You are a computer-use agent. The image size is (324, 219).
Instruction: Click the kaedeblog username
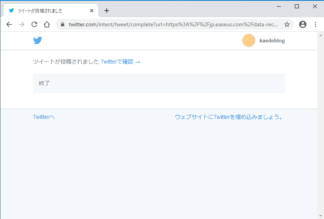pos(272,41)
